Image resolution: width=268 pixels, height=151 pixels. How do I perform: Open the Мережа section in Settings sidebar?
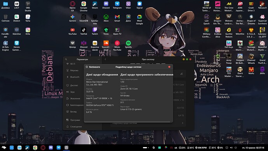pyautogui.click(x=73, y=70)
